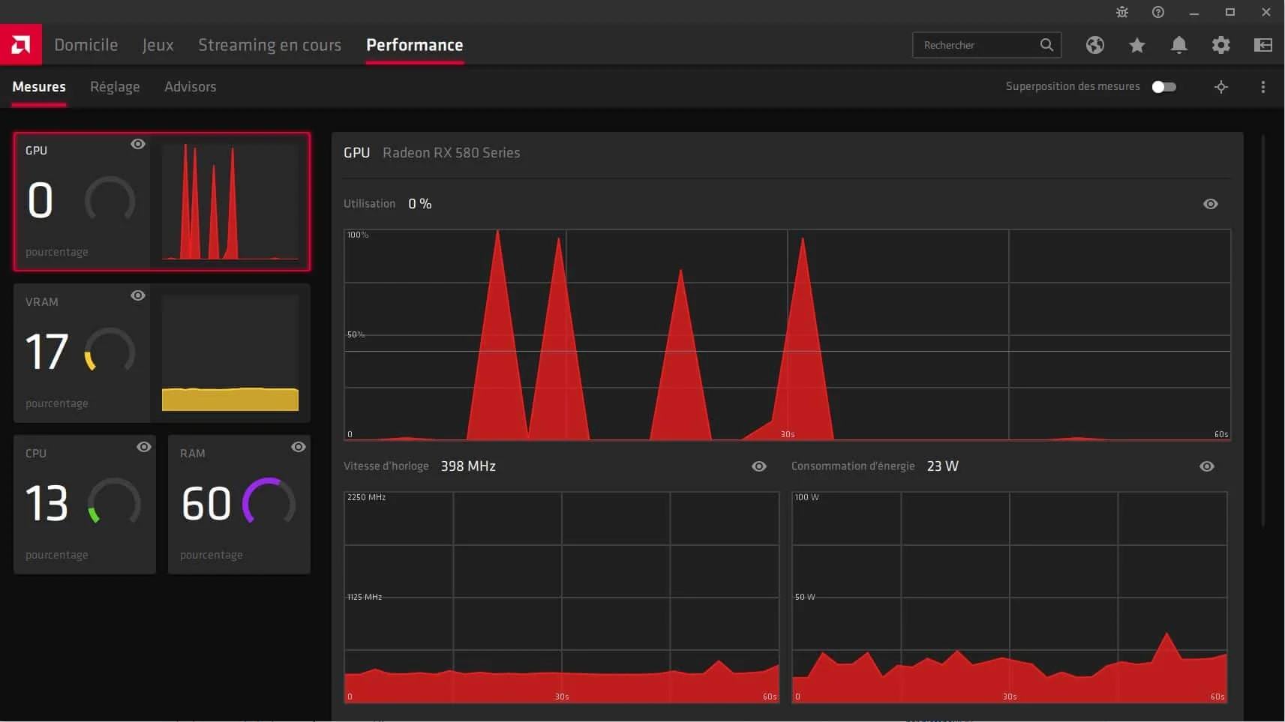1285x722 pixels.
Task: Select the VRAM metrics card
Action: [x=162, y=353]
